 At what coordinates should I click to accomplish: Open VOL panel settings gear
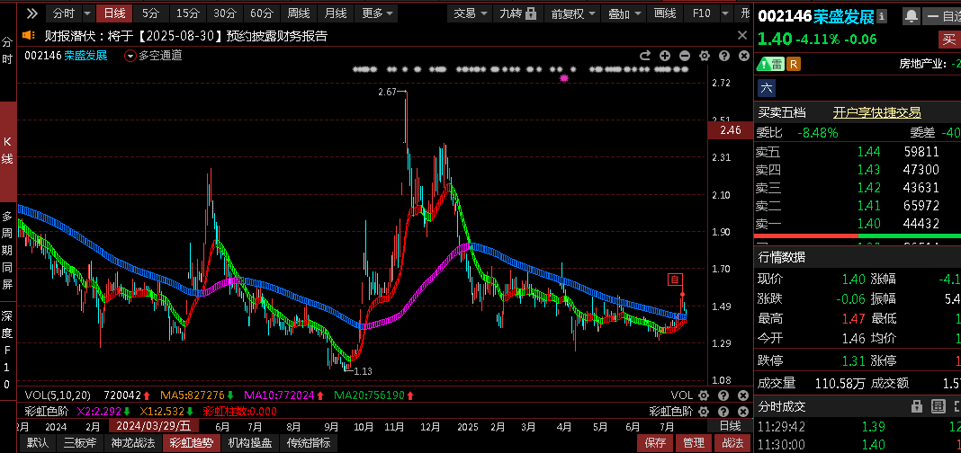tap(704, 395)
